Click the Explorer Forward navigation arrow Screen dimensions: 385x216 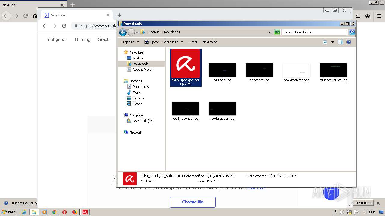click(131, 32)
